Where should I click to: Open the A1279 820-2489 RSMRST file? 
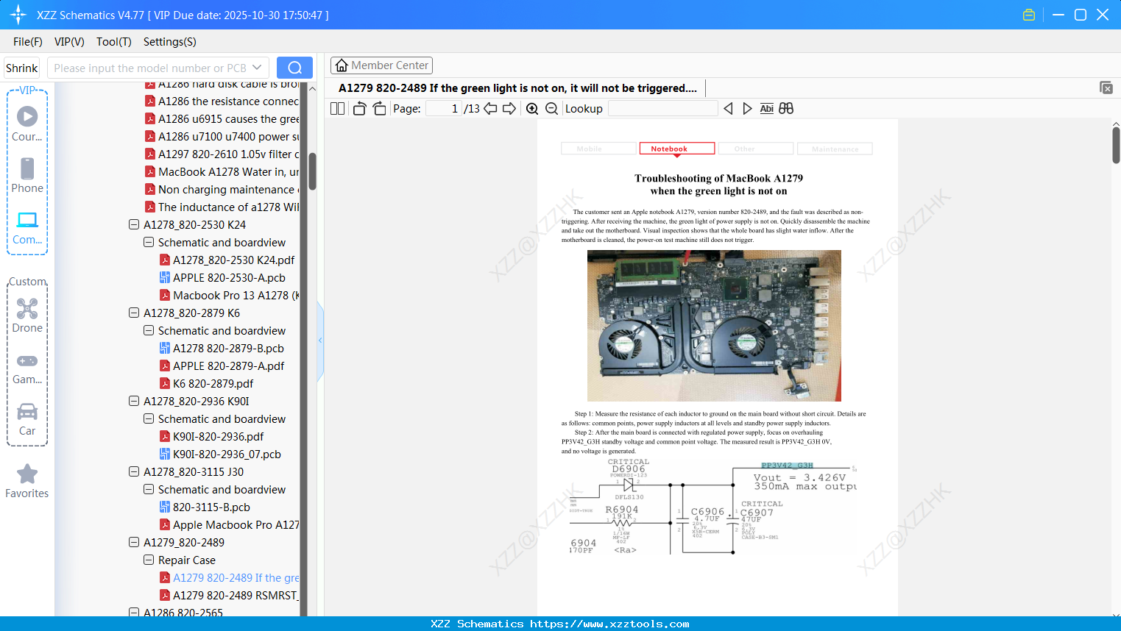pos(229,595)
